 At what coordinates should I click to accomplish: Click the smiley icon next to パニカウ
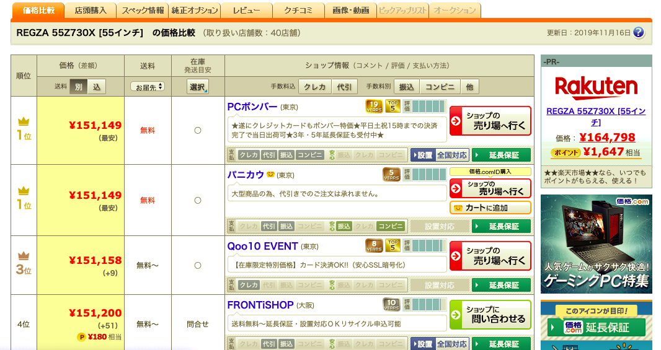point(270,174)
